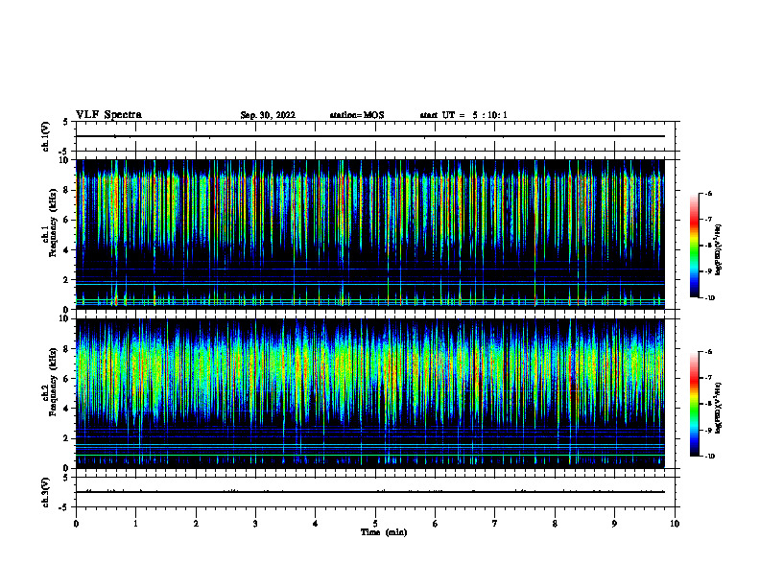This screenshot has height=587, width=760.
Task: Click the "-8" label on ch.1 colorbar
Action: [708, 246]
